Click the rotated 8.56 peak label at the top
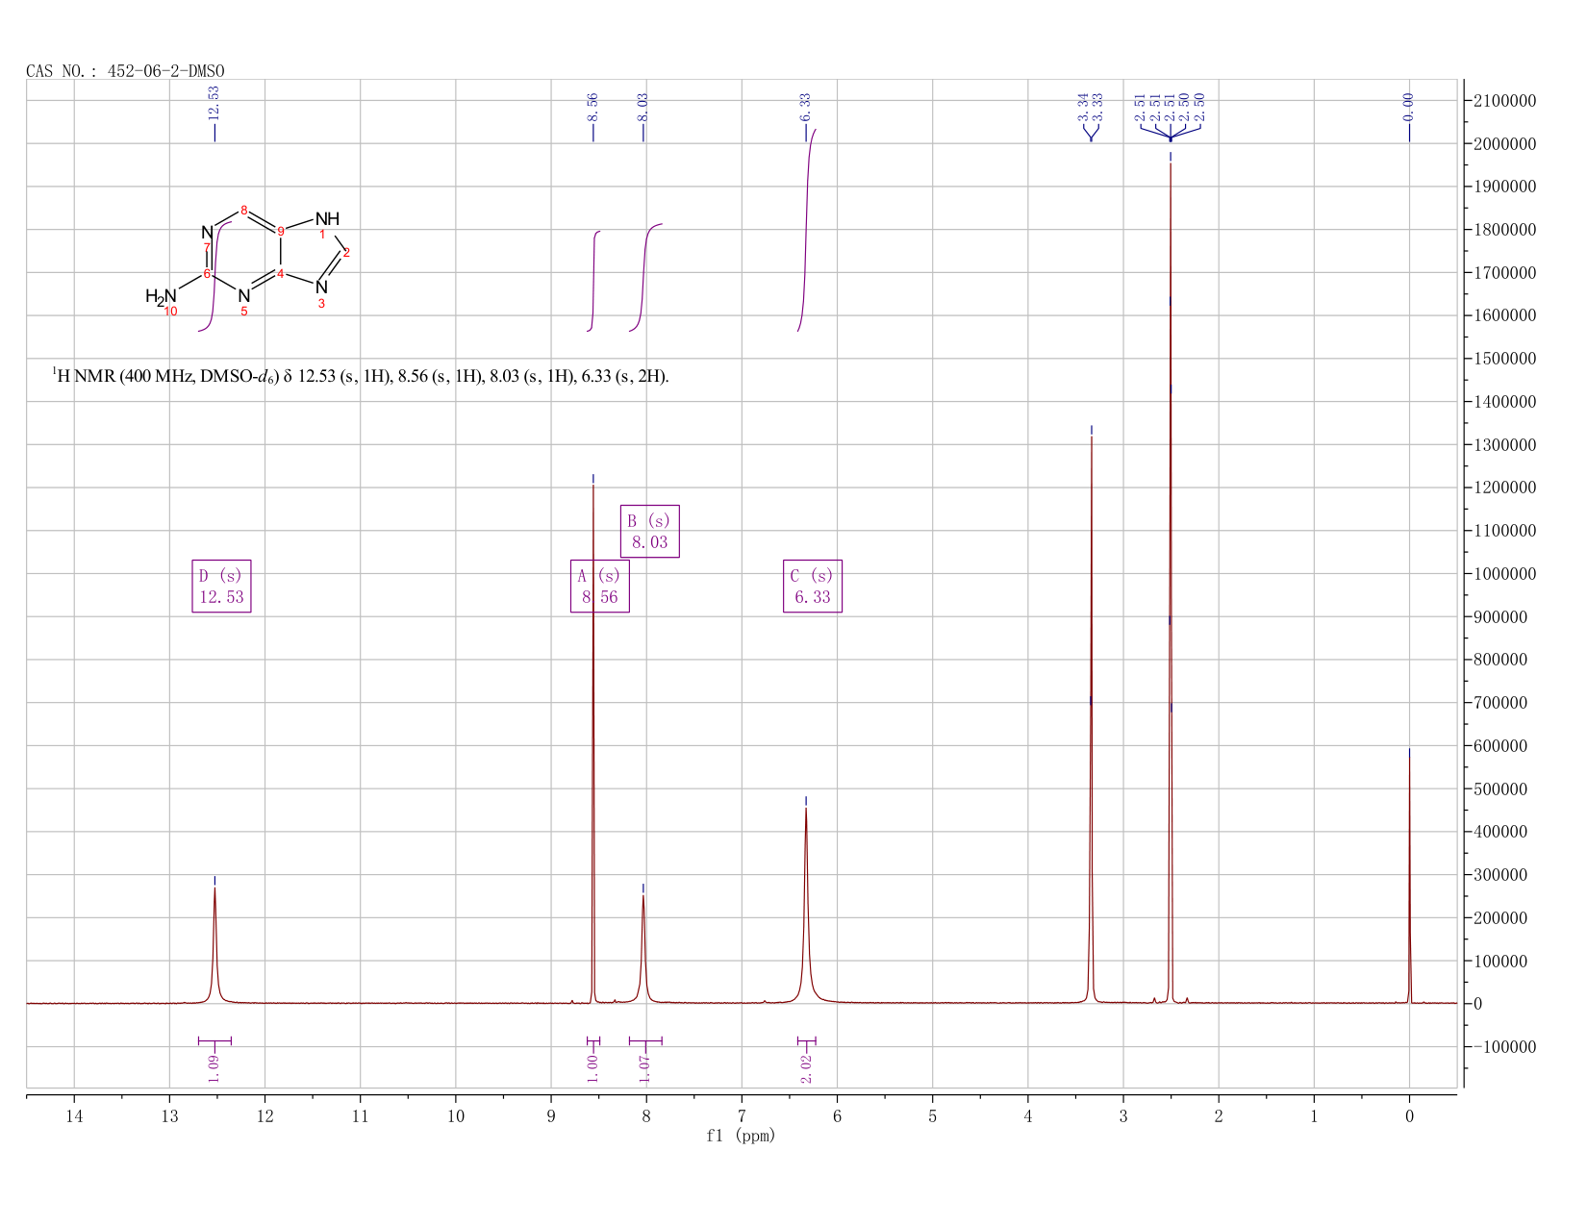The width and height of the screenshot is (1587, 1226). point(592,107)
